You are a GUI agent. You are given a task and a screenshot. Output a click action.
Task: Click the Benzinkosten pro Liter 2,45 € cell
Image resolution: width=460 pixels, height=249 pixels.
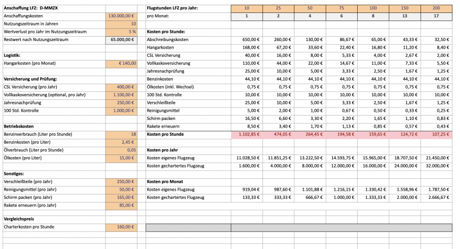click(121, 142)
